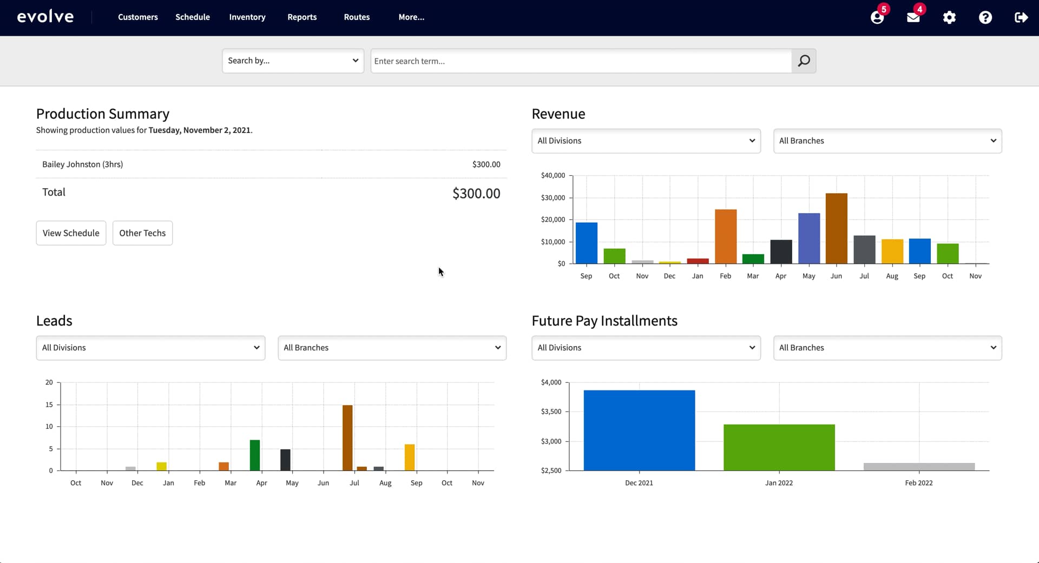Click the purple May bar in Revenue chart
Image resolution: width=1039 pixels, height=563 pixels.
click(x=809, y=239)
